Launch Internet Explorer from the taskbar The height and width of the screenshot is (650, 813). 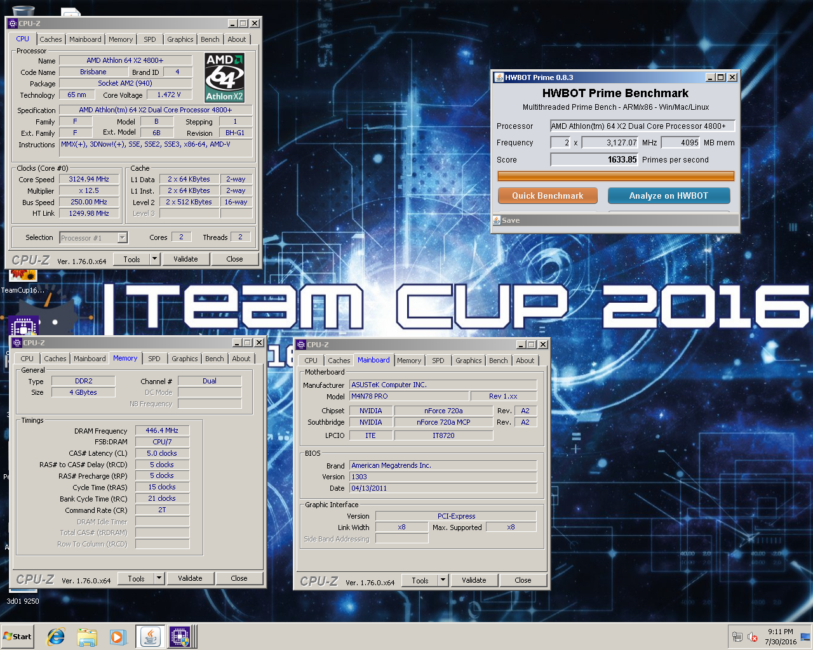(56, 637)
